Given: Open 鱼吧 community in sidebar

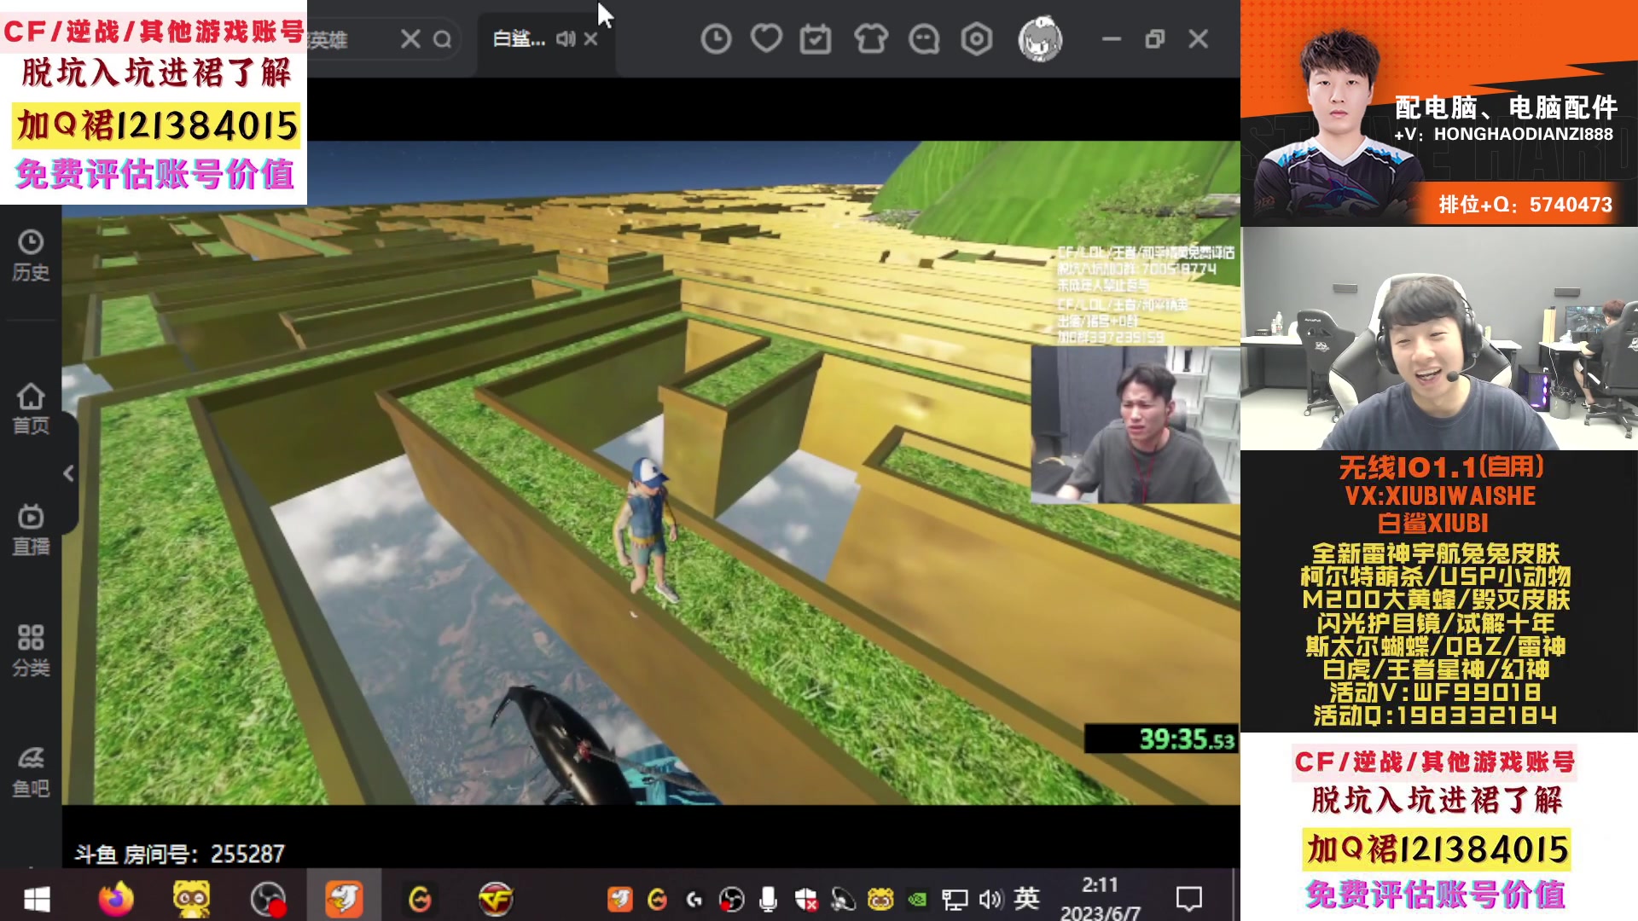Looking at the screenshot, I should [31, 772].
